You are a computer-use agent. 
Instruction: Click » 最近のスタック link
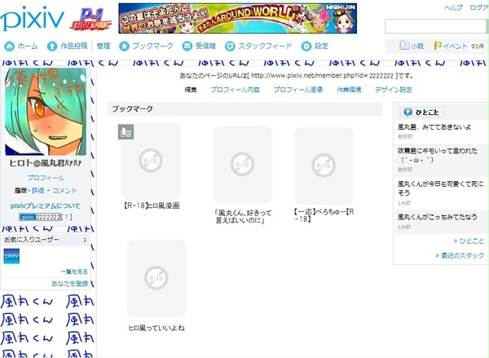click(x=460, y=255)
